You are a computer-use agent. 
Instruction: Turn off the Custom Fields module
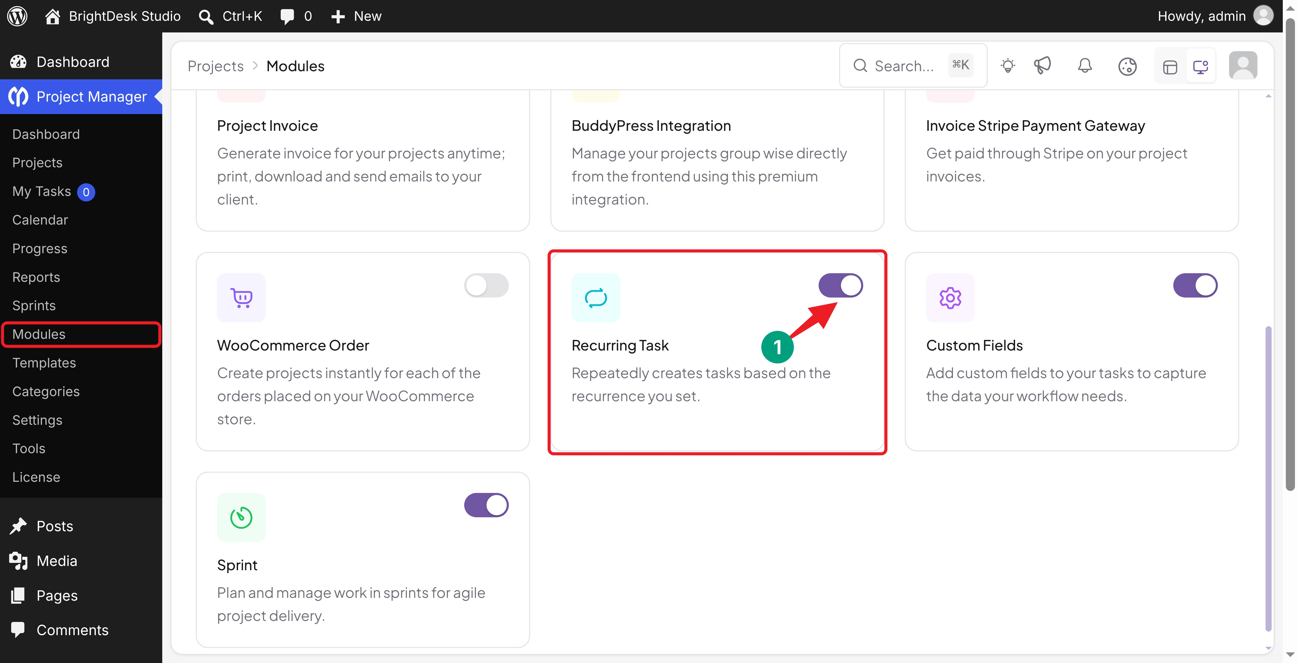point(1195,286)
